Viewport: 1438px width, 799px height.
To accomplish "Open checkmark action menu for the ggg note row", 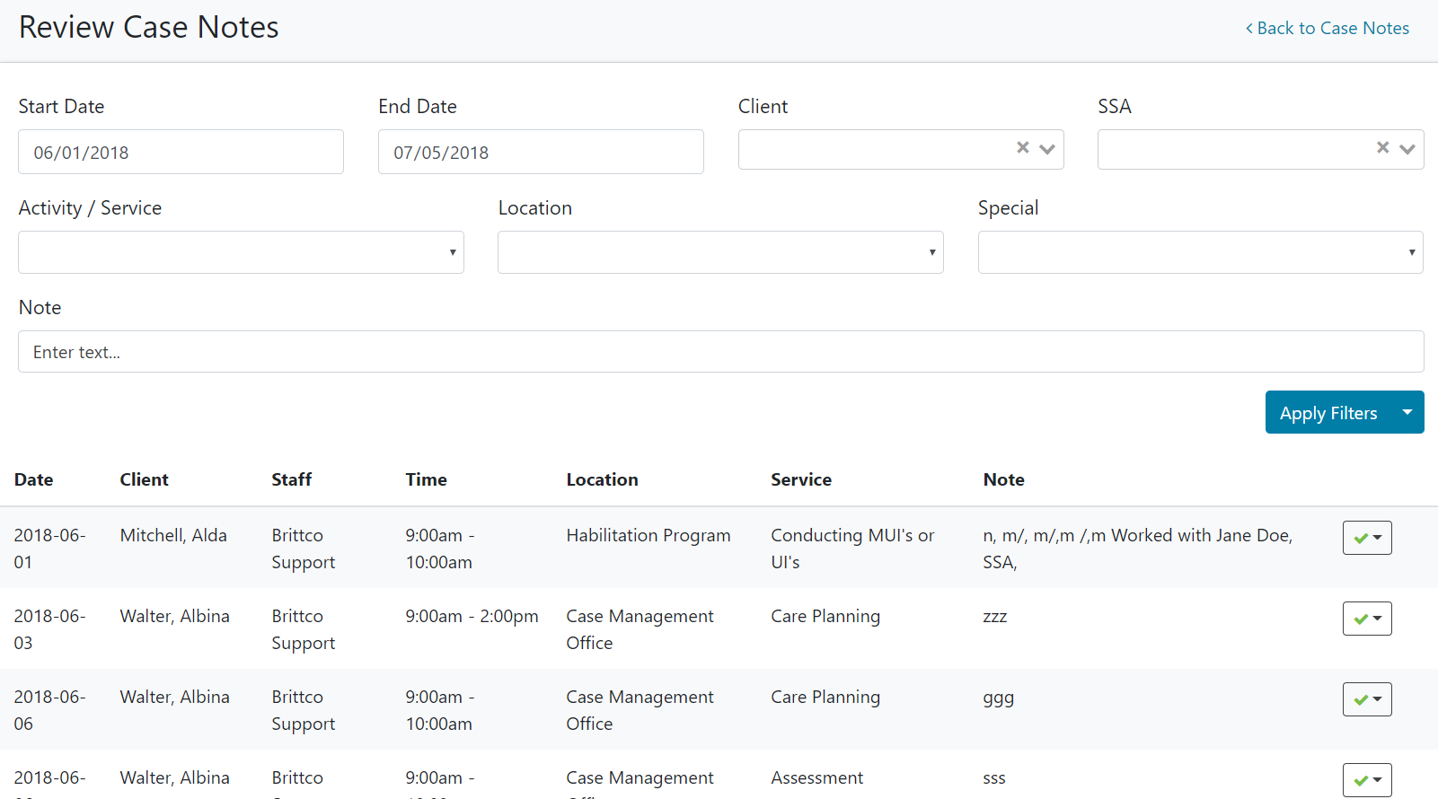I will point(1366,699).
